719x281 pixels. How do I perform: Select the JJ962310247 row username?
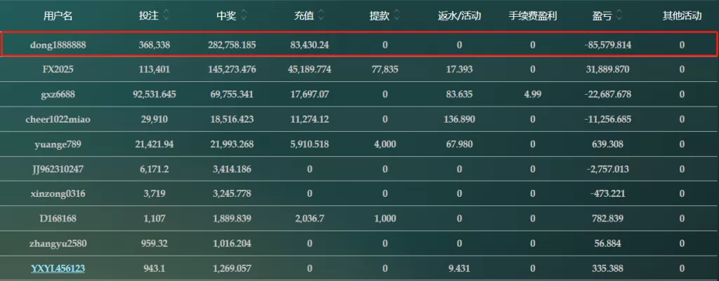pyautogui.click(x=58, y=169)
